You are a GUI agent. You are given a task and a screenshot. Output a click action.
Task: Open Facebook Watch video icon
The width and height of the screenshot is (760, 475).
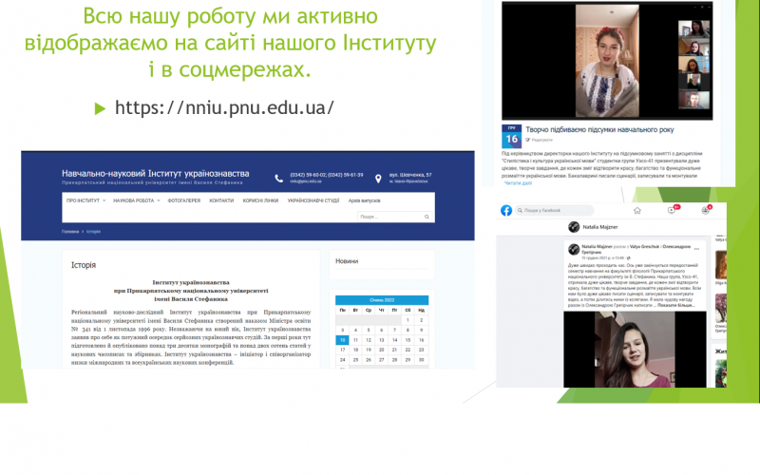point(672,210)
